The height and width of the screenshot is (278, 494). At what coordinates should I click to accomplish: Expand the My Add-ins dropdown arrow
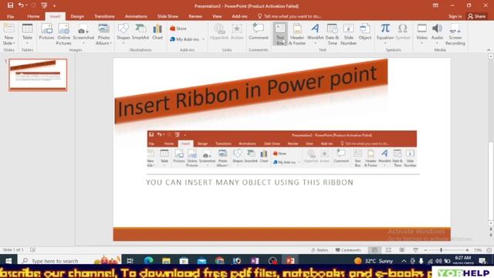204,39
